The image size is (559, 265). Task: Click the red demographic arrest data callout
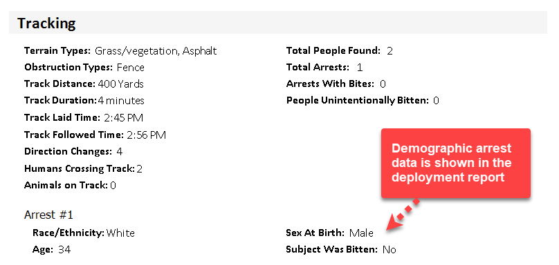pos(456,163)
